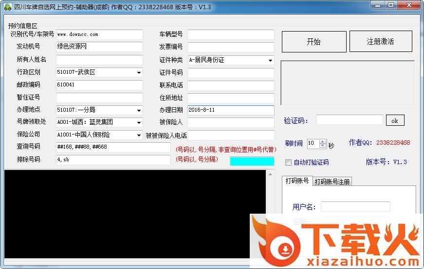Screen dimensions: 424x269
Task: Click the cyan color box
Action: pyautogui.click(x=252, y=161)
